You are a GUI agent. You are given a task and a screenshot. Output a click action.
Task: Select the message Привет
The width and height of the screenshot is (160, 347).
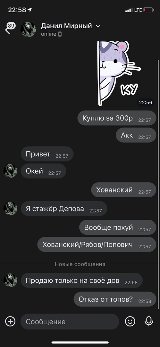47,154
